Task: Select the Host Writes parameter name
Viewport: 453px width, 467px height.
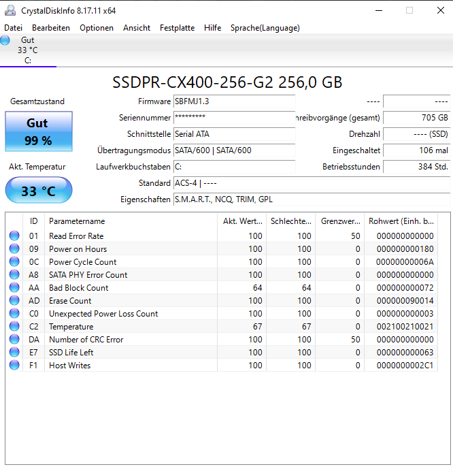Action: coord(69,365)
